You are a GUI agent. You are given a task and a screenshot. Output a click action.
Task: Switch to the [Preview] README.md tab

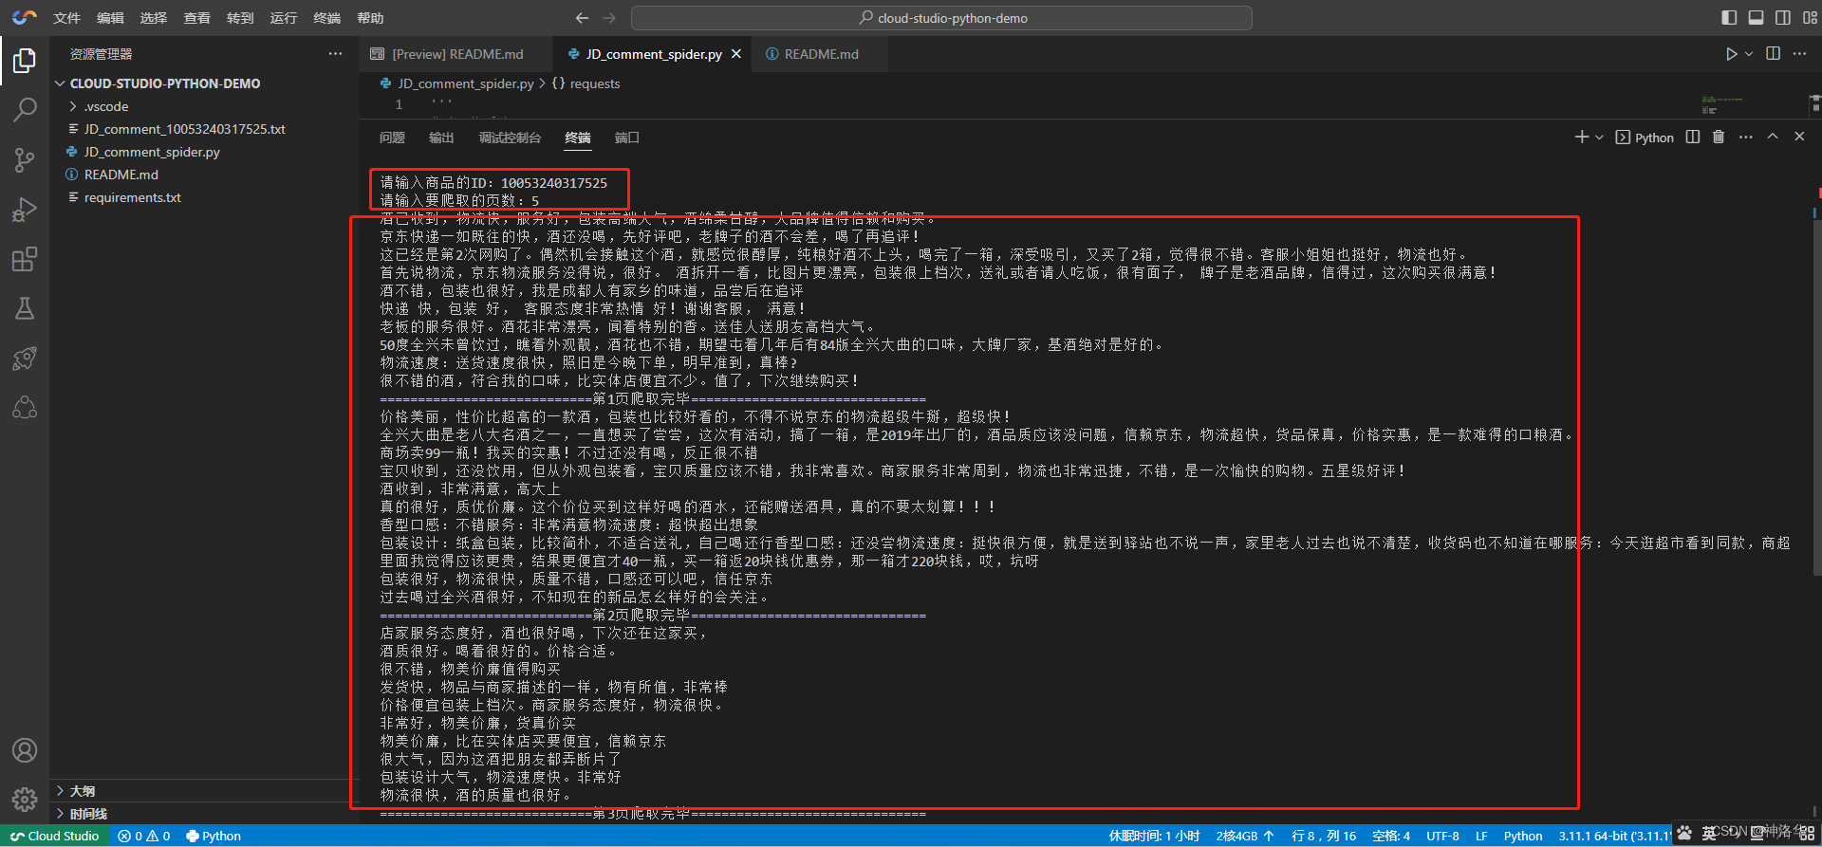(x=455, y=54)
